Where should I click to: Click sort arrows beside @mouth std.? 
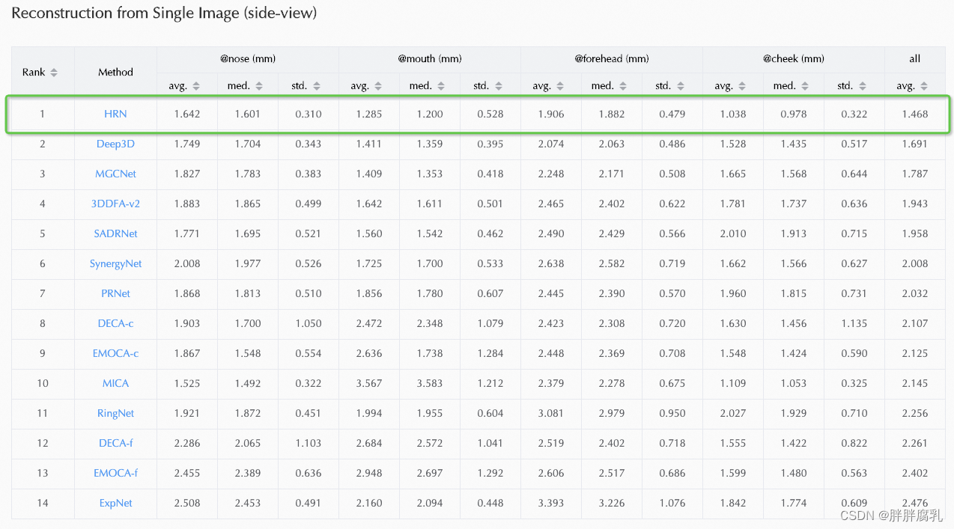pyautogui.click(x=499, y=86)
